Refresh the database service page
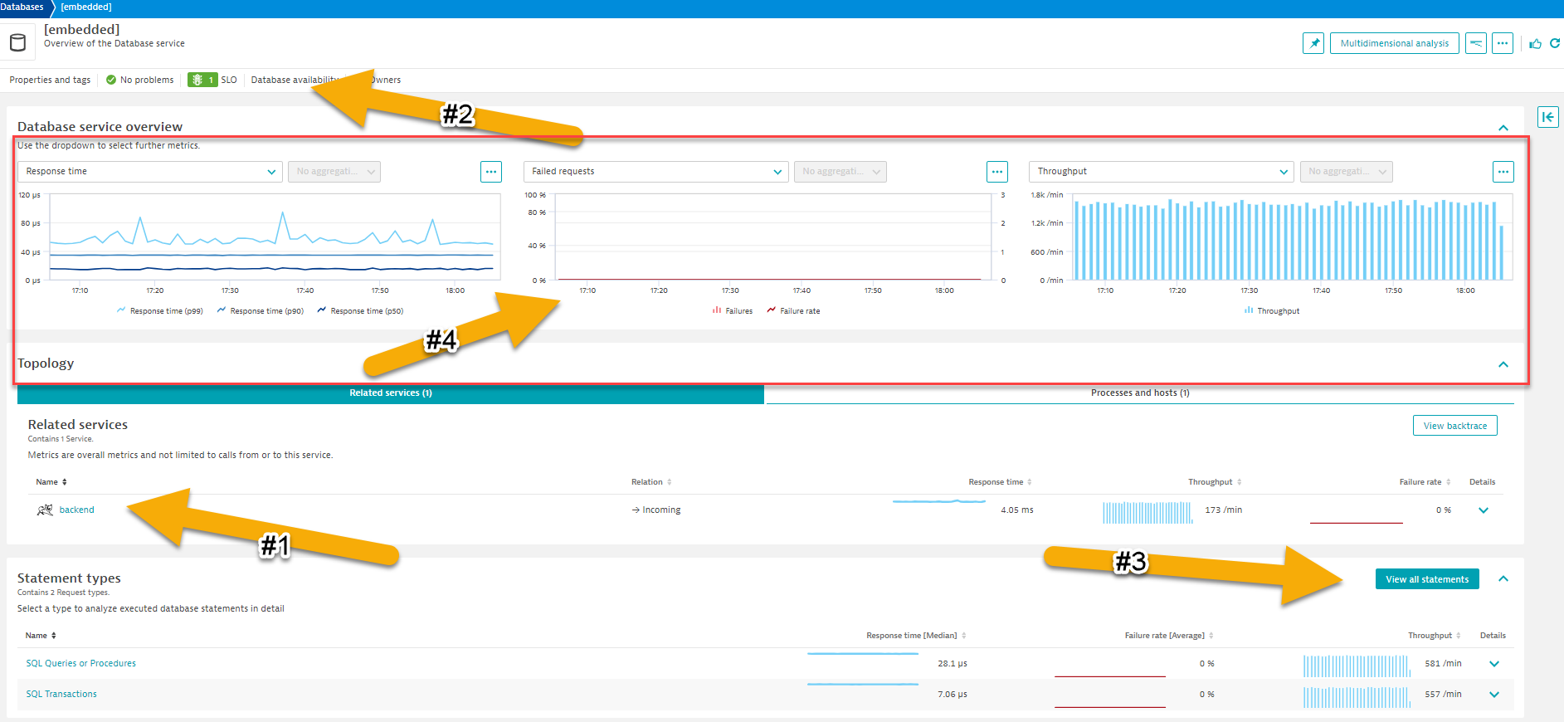 point(1555,43)
